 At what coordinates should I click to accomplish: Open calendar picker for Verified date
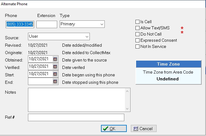55,66
